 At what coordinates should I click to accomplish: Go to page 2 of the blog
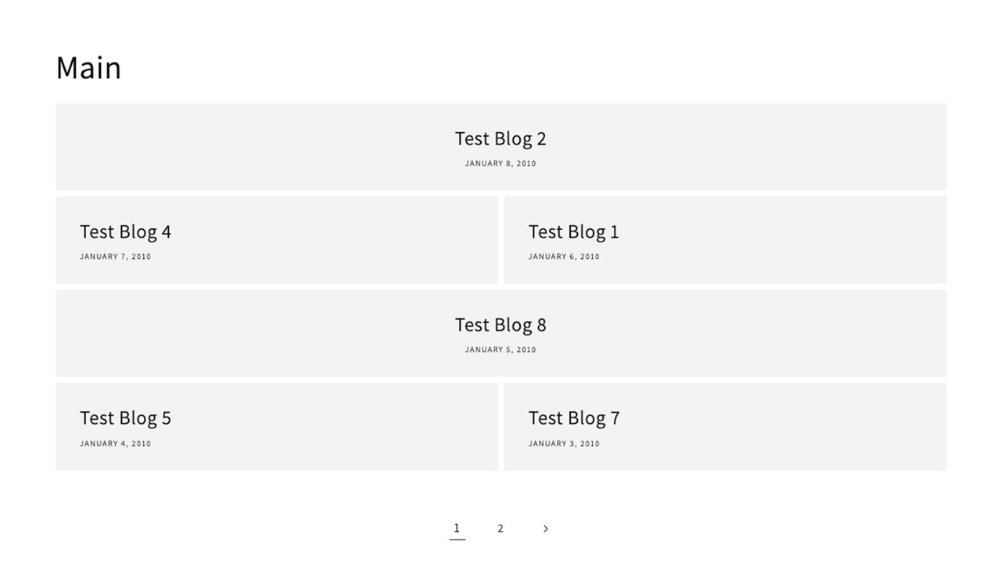[x=500, y=529]
